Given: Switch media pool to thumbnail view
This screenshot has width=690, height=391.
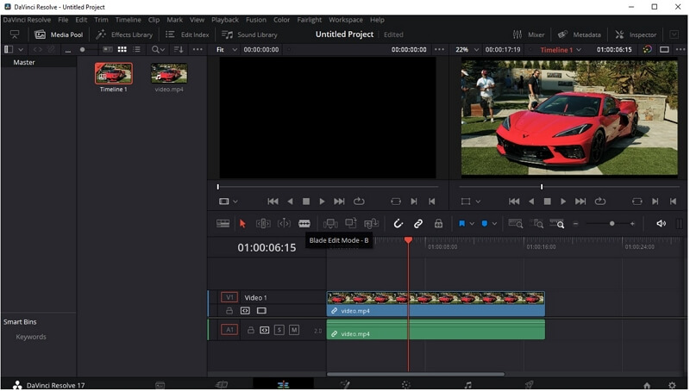Looking at the screenshot, I should pyautogui.click(x=122, y=50).
